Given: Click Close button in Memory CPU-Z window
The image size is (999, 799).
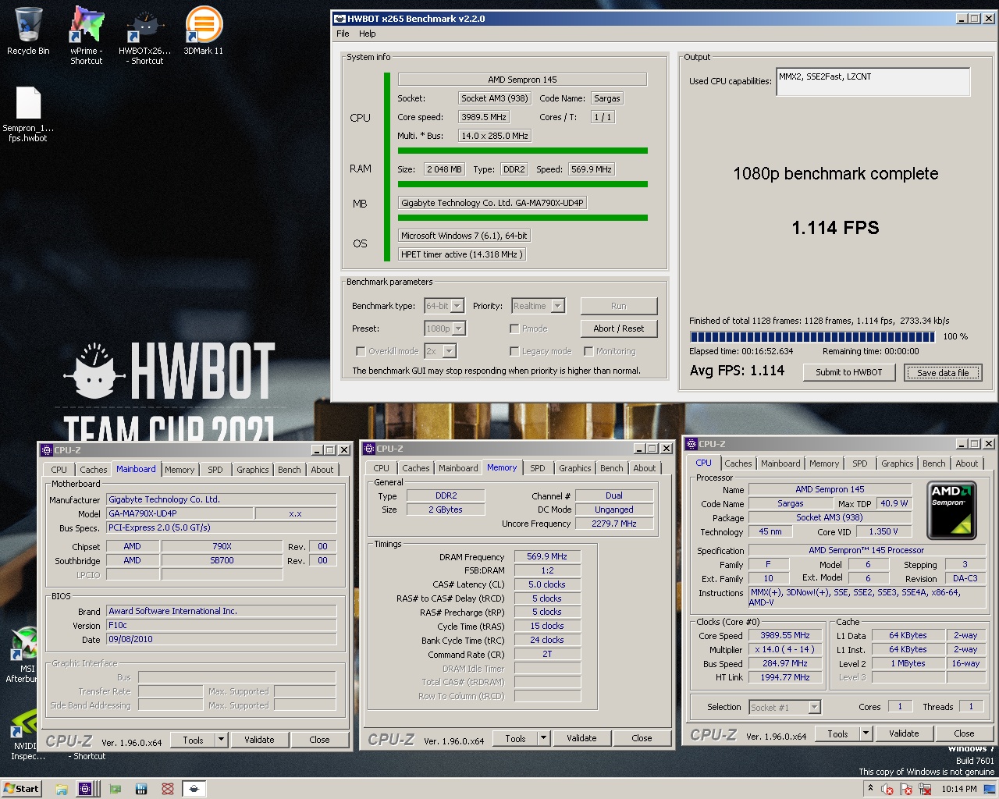Looking at the screenshot, I should pos(642,738).
